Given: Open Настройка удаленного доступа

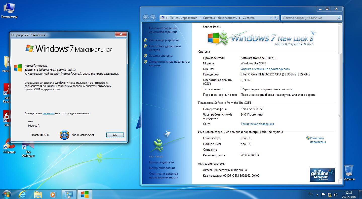Looking at the screenshot, I should [165, 48].
